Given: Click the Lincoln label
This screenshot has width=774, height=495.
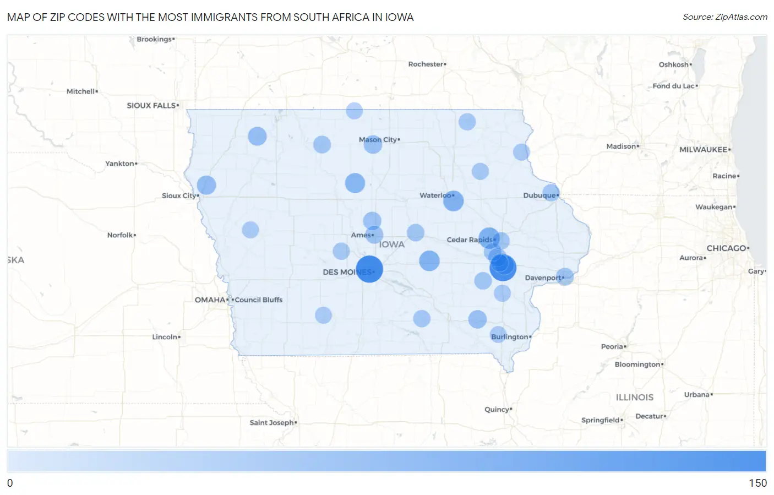Looking at the screenshot, I should pyautogui.click(x=165, y=336).
